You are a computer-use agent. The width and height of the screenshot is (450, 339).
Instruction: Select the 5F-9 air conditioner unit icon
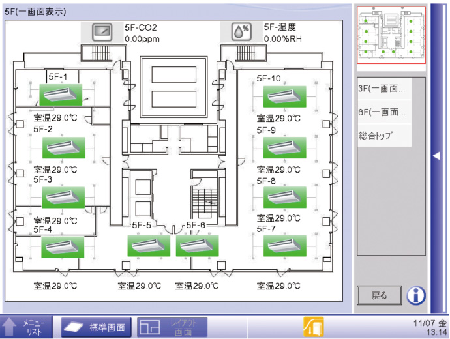285,148
